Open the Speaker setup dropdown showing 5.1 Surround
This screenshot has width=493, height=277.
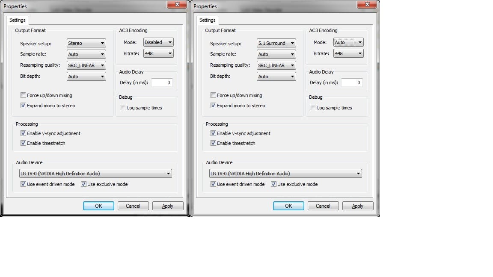276,43
